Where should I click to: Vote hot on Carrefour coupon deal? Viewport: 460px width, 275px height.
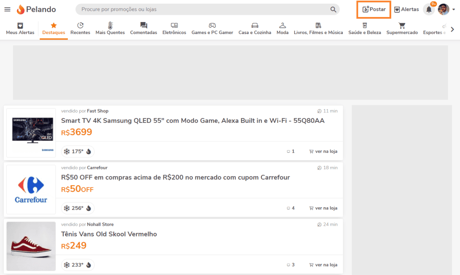[89, 208]
